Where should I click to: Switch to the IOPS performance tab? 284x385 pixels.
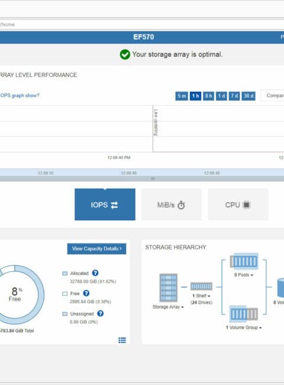pyautogui.click(x=105, y=204)
